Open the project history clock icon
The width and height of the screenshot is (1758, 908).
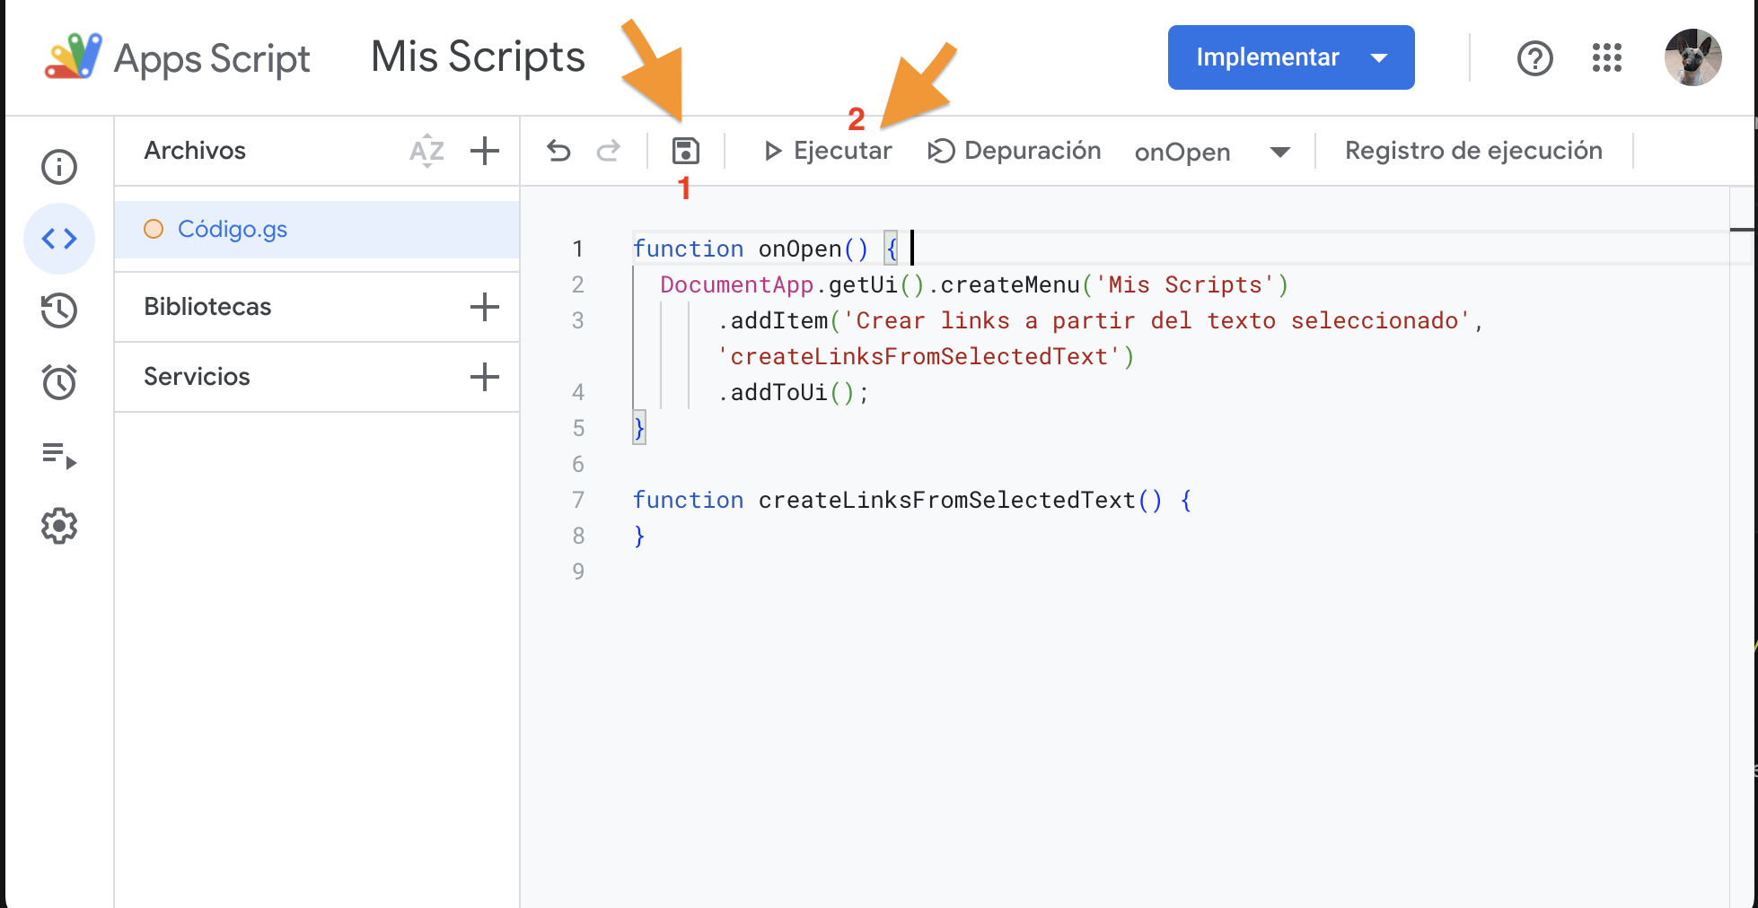(x=59, y=310)
